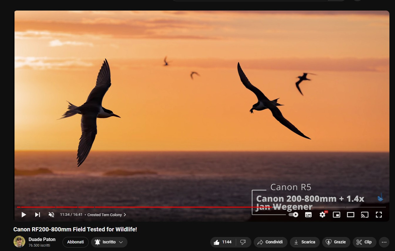Screen dimensions: 395x251
Task: Open the more actions three-dot menu
Action: [384, 242]
